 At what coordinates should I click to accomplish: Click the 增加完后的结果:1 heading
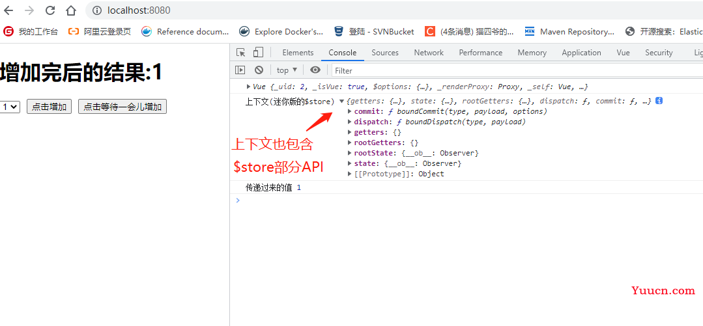coord(81,72)
